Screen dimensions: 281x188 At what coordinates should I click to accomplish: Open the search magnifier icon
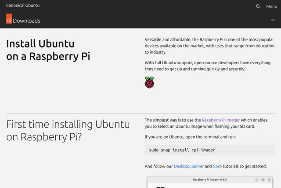pyautogui.click(x=258, y=7)
